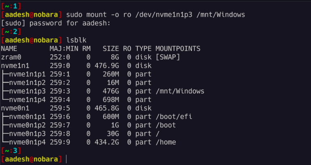Click the [SWAP] mountpoint for zram0
This screenshot has height=165, width=311.
click(x=168, y=57)
